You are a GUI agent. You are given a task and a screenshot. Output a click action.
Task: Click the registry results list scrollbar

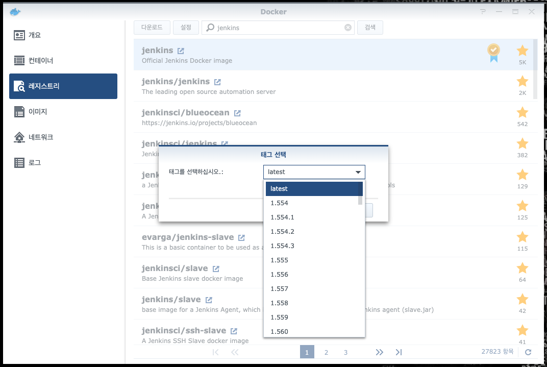(x=535, y=69)
